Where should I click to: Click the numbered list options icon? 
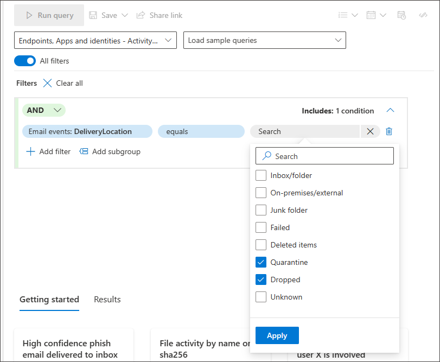point(342,15)
